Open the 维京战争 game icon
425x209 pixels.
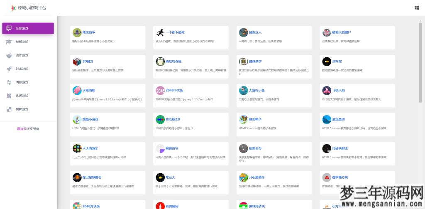tap(77, 32)
